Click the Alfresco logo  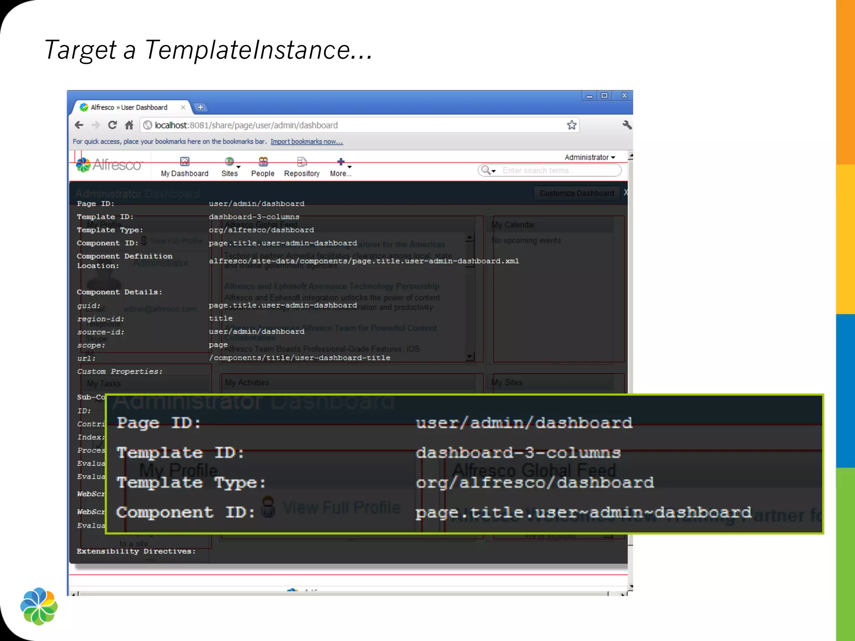pyautogui.click(x=109, y=165)
